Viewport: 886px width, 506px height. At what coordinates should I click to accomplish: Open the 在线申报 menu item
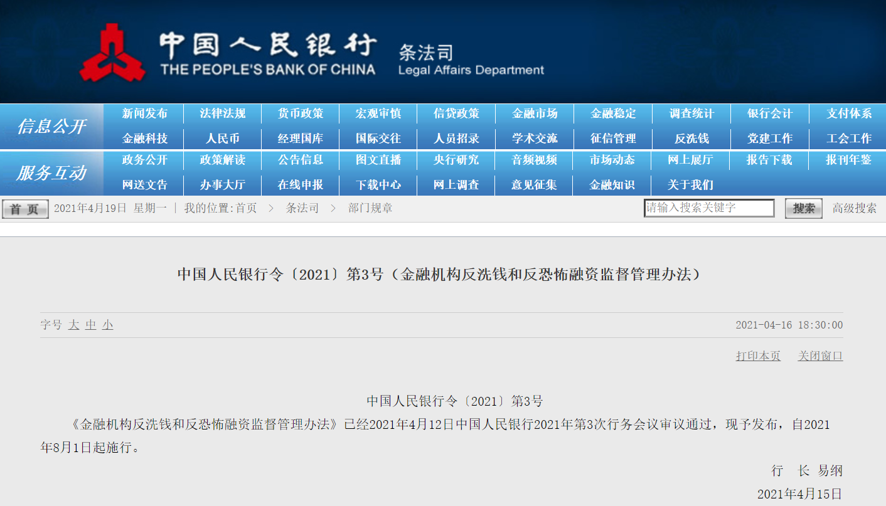(x=301, y=185)
